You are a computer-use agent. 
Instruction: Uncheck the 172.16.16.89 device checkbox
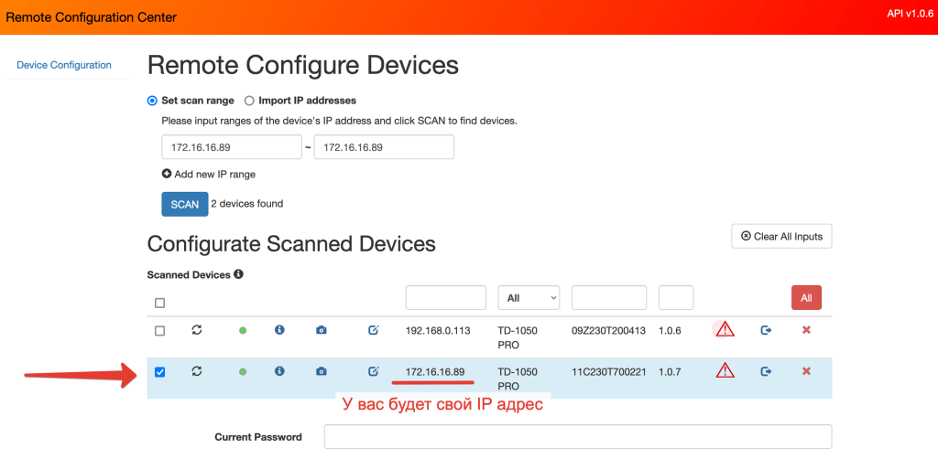(x=159, y=372)
